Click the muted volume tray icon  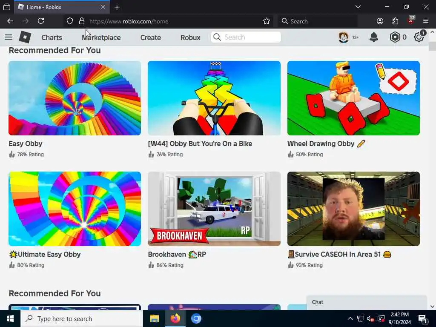click(x=370, y=318)
